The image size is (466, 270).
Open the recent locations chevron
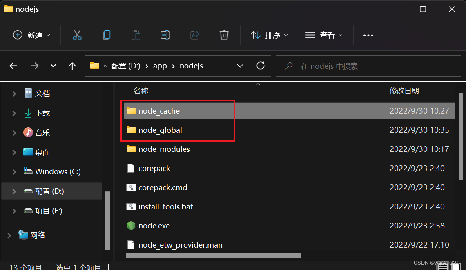tap(53, 66)
